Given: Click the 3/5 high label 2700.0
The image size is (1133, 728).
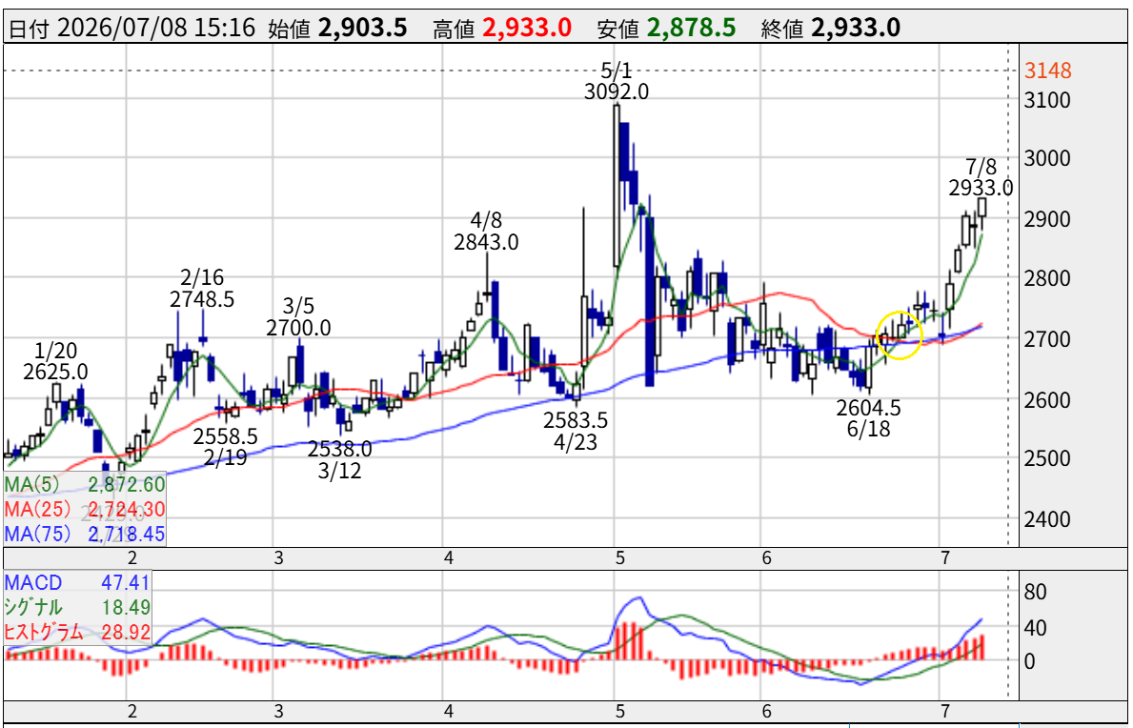Looking at the screenshot, I should tap(298, 328).
